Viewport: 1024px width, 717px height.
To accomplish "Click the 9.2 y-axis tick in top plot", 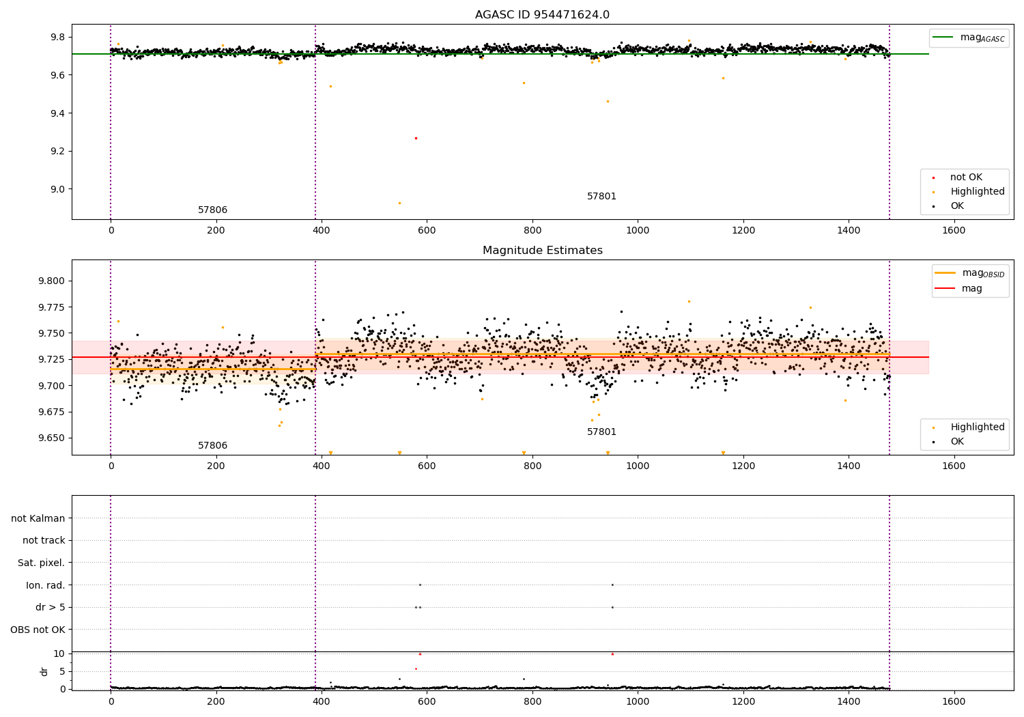I will [x=57, y=152].
